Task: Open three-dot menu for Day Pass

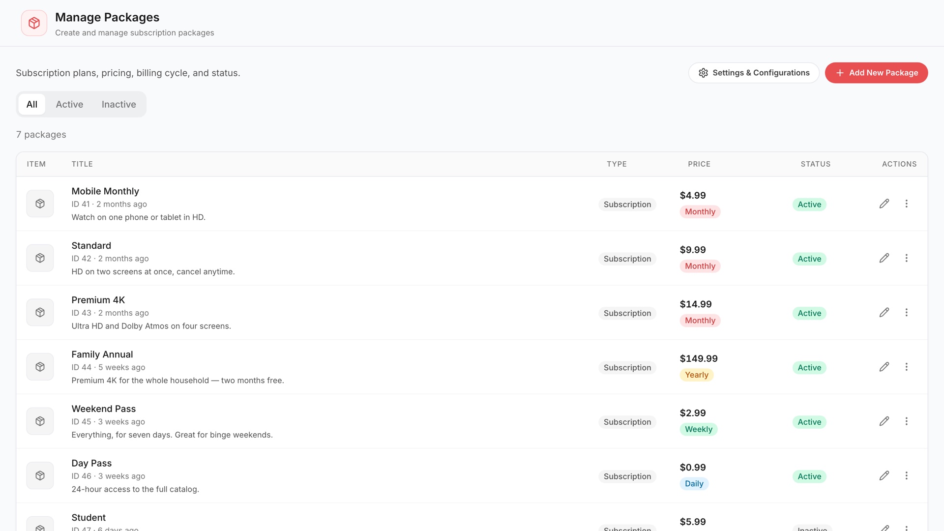Action: (x=906, y=475)
